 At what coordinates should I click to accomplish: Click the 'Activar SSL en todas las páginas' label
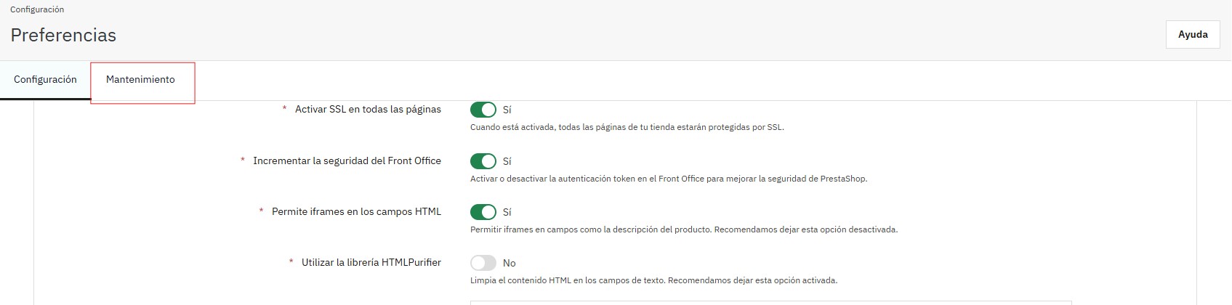368,110
